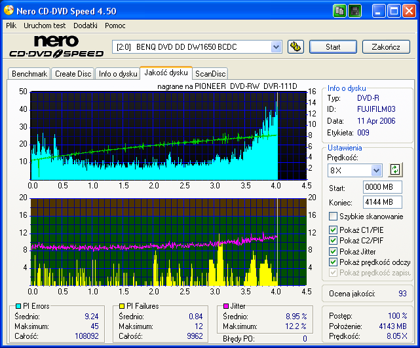Click the Prędkość 8.05X value
The image size is (420, 348).
click(x=396, y=336)
